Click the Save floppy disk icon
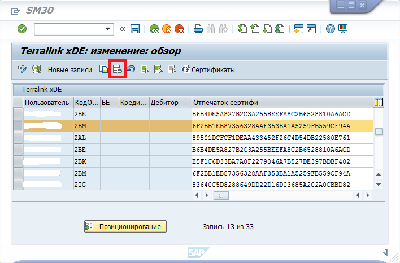This screenshot has width=400, height=263. coord(135,29)
